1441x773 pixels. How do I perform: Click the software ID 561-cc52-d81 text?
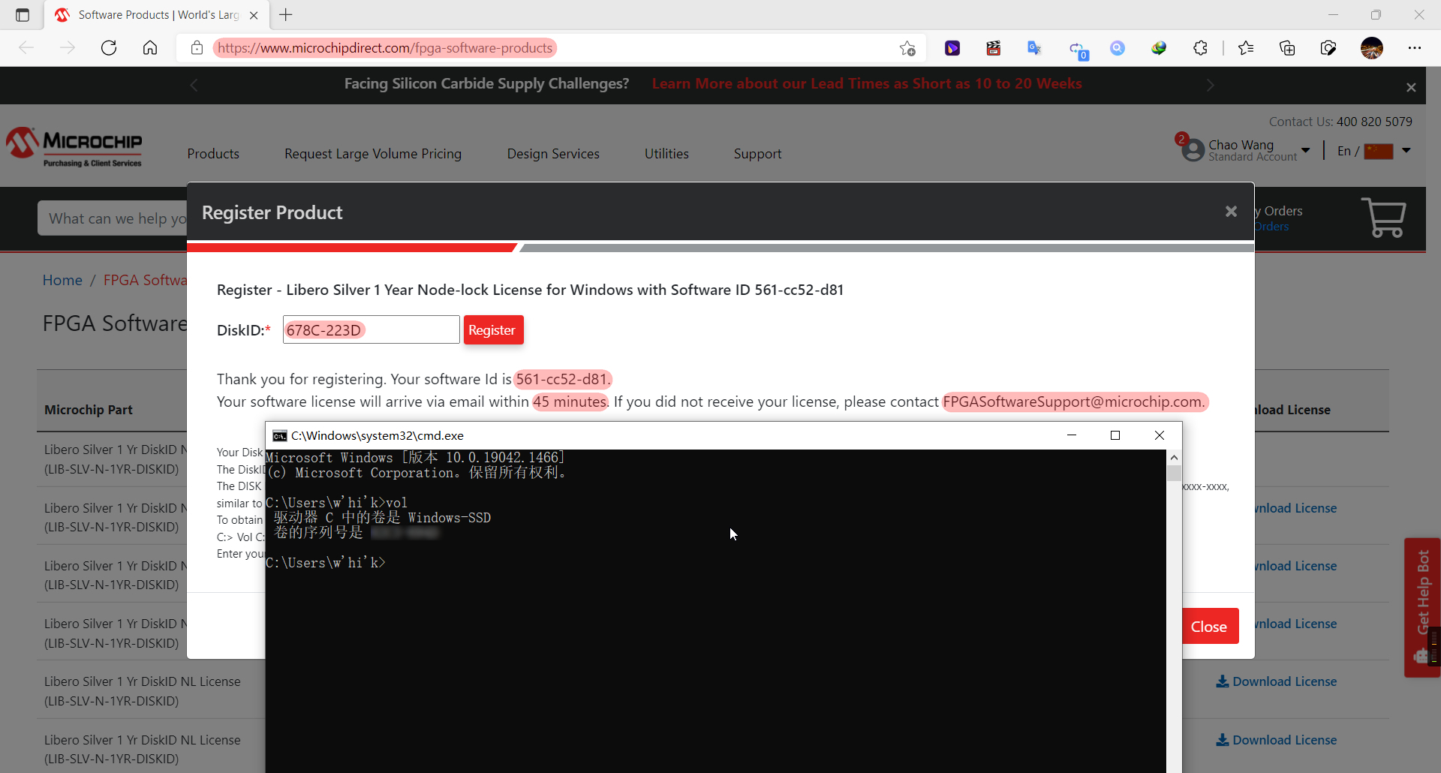(563, 379)
